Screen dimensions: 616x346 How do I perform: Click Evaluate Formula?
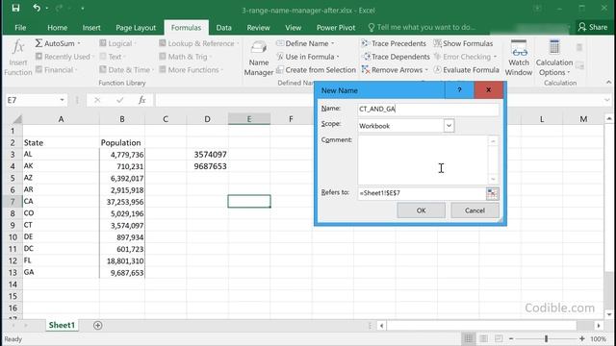[466, 70]
